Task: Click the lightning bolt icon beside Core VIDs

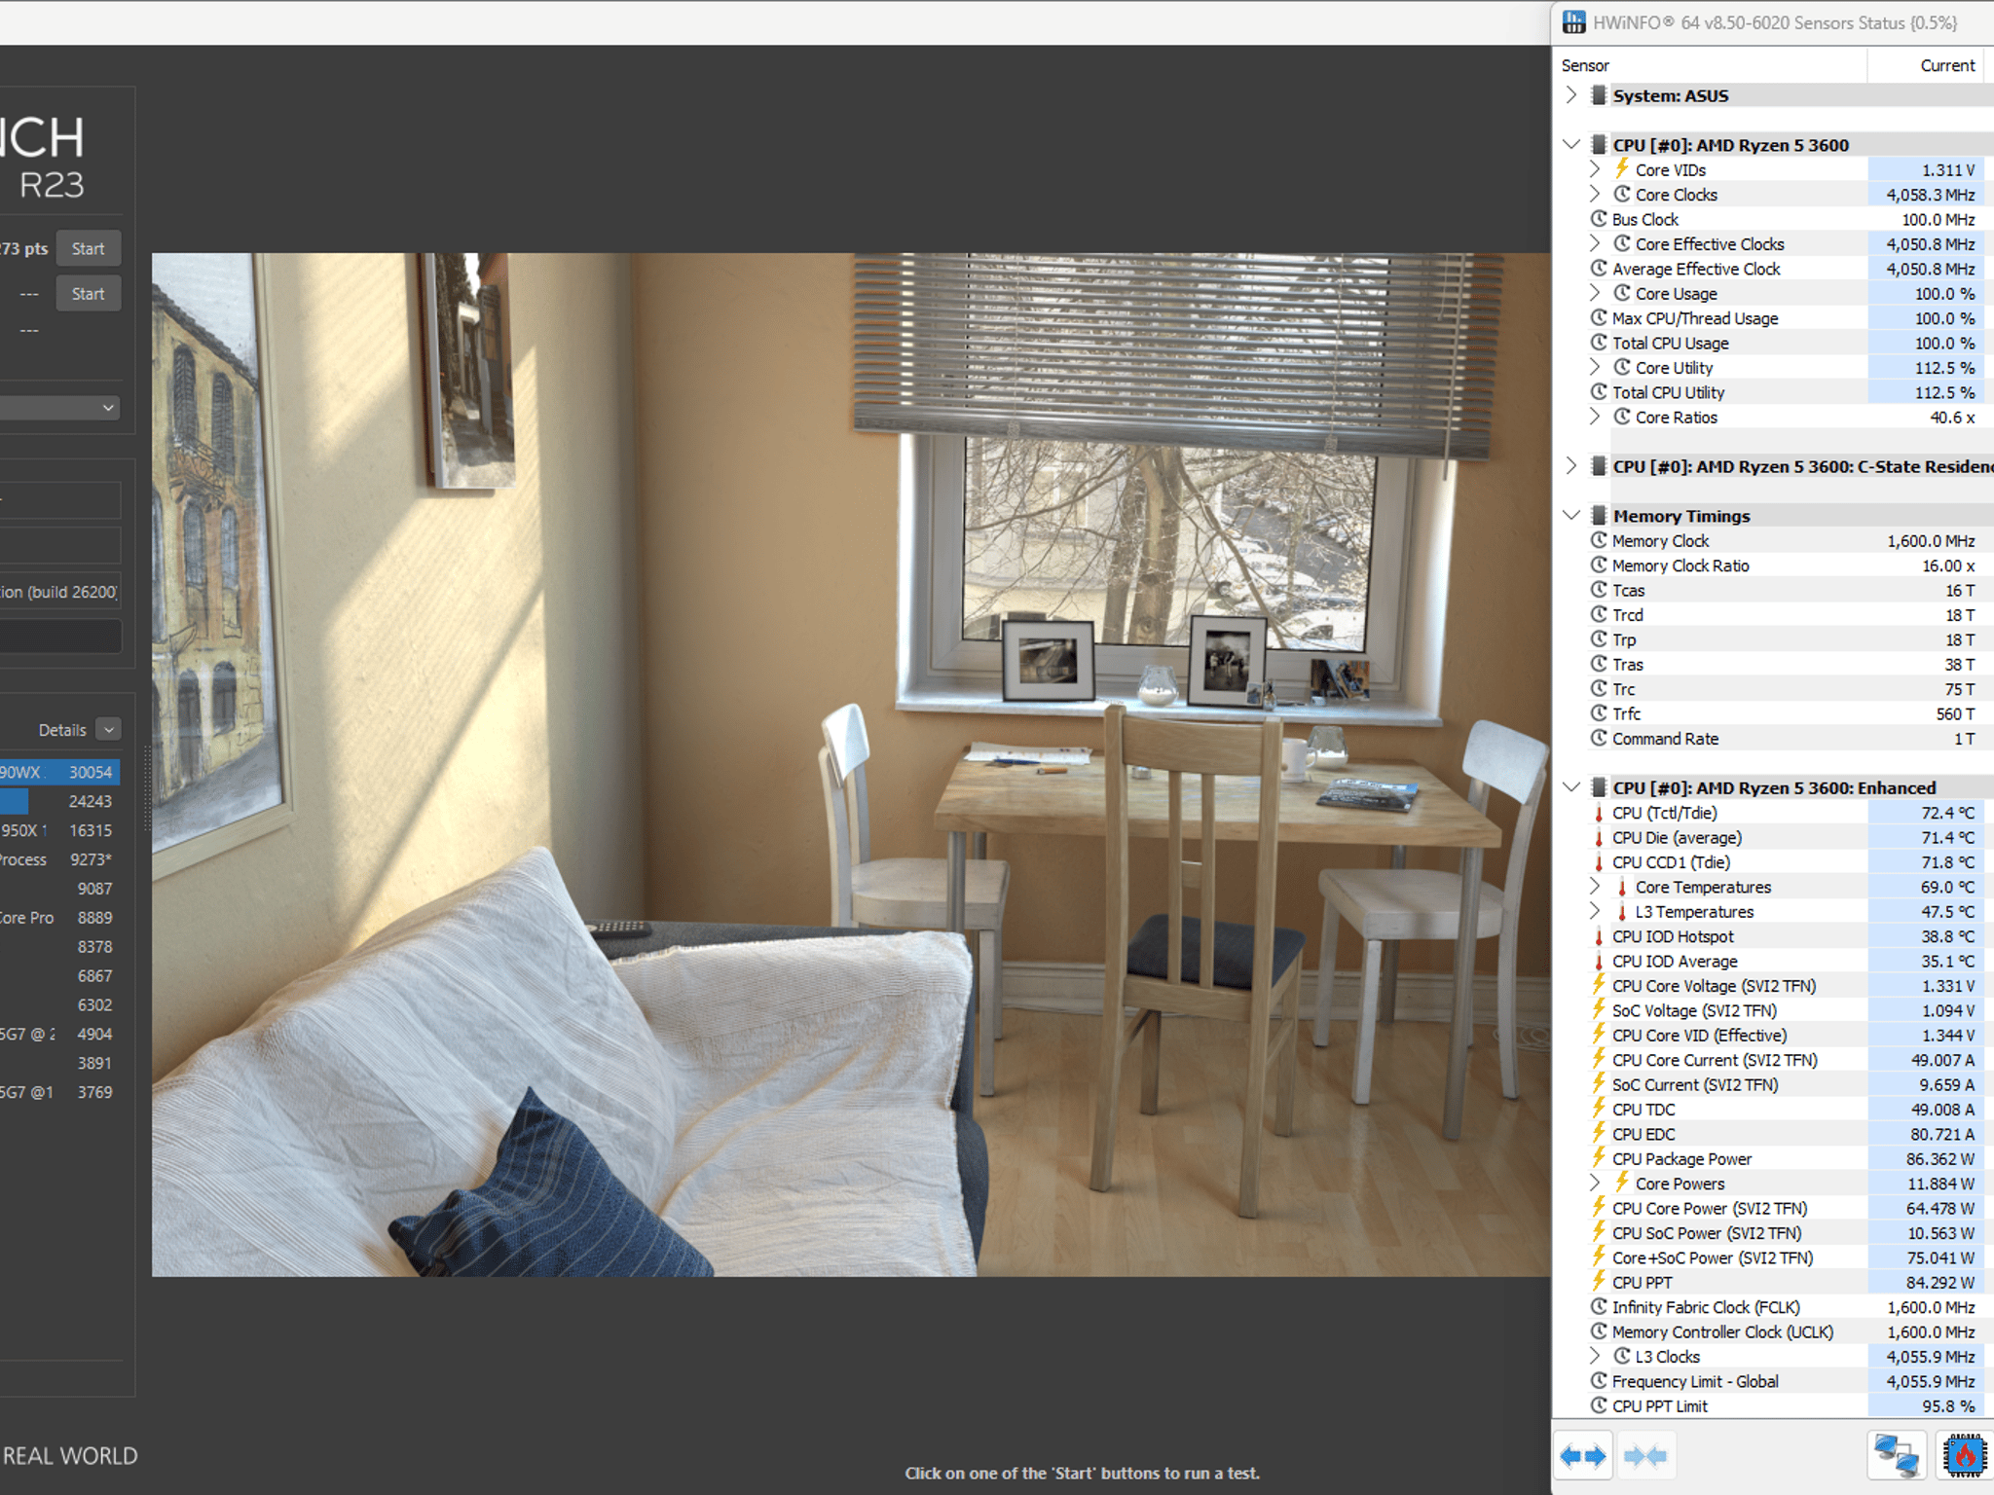Action: click(1622, 169)
